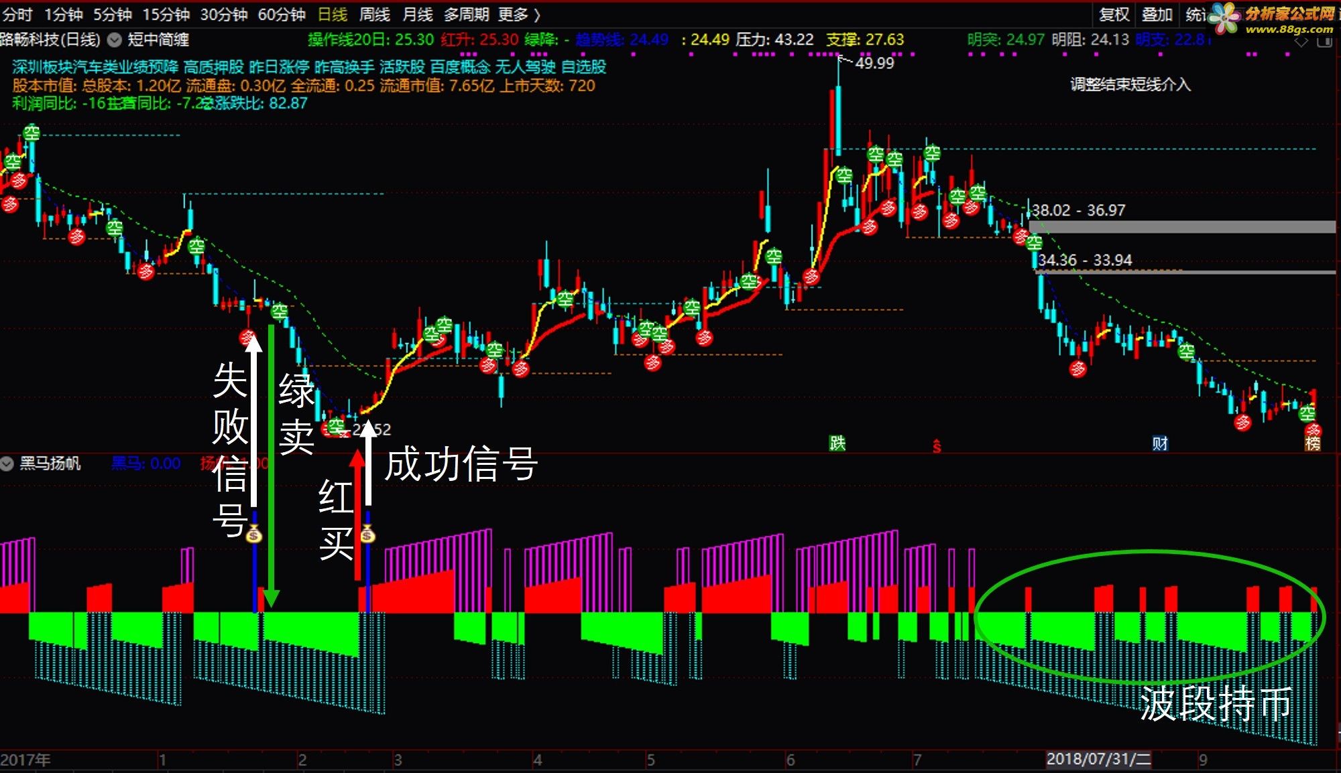Viewport: 1341px width, 773px height.
Task: Click the month 3 tick on time axis
Action: [x=398, y=760]
